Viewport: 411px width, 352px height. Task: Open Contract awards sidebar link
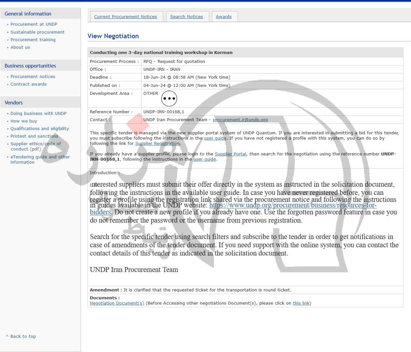[28, 84]
